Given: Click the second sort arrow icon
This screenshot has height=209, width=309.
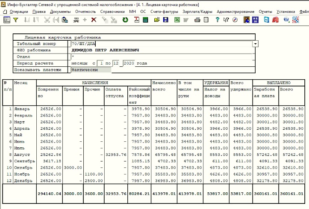Looking at the screenshot, I should pyautogui.click(x=35, y=20).
